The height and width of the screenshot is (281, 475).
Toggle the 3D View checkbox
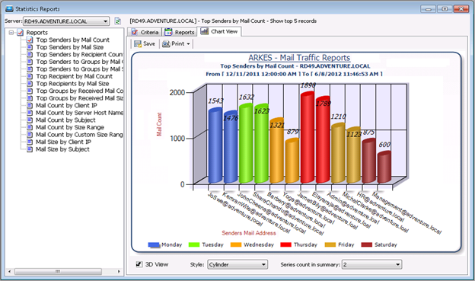point(139,264)
